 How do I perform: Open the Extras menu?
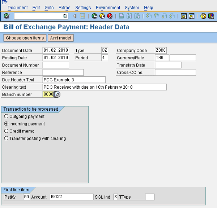(x=64, y=8)
